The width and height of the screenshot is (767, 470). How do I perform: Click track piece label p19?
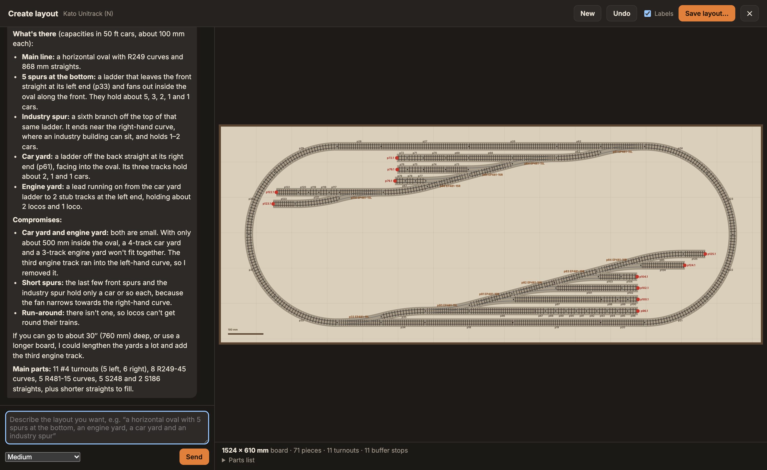click(x=557, y=327)
